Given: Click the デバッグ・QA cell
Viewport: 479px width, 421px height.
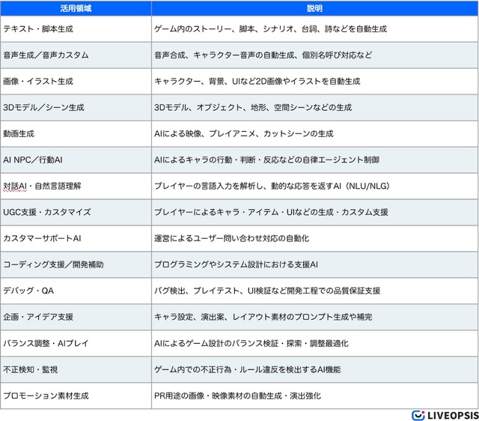Looking at the screenshot, I should (29, 291).
